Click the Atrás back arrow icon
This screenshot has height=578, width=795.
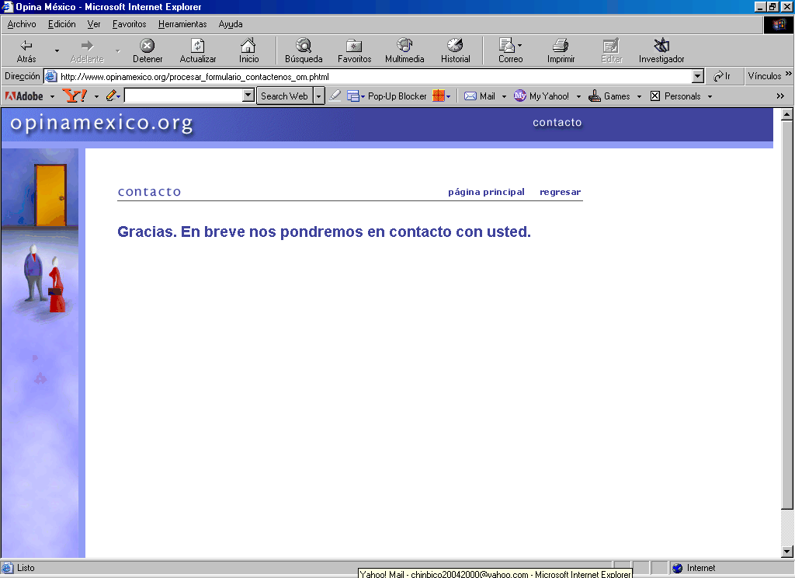pos(26,46)
